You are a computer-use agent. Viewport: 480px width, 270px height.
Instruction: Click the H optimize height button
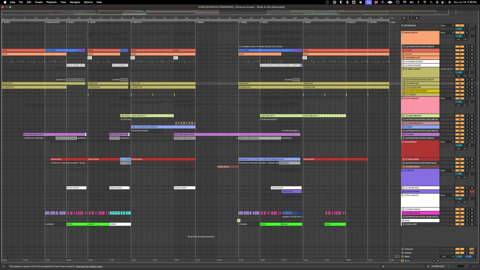pyautogui.click(x=434, y=260)
